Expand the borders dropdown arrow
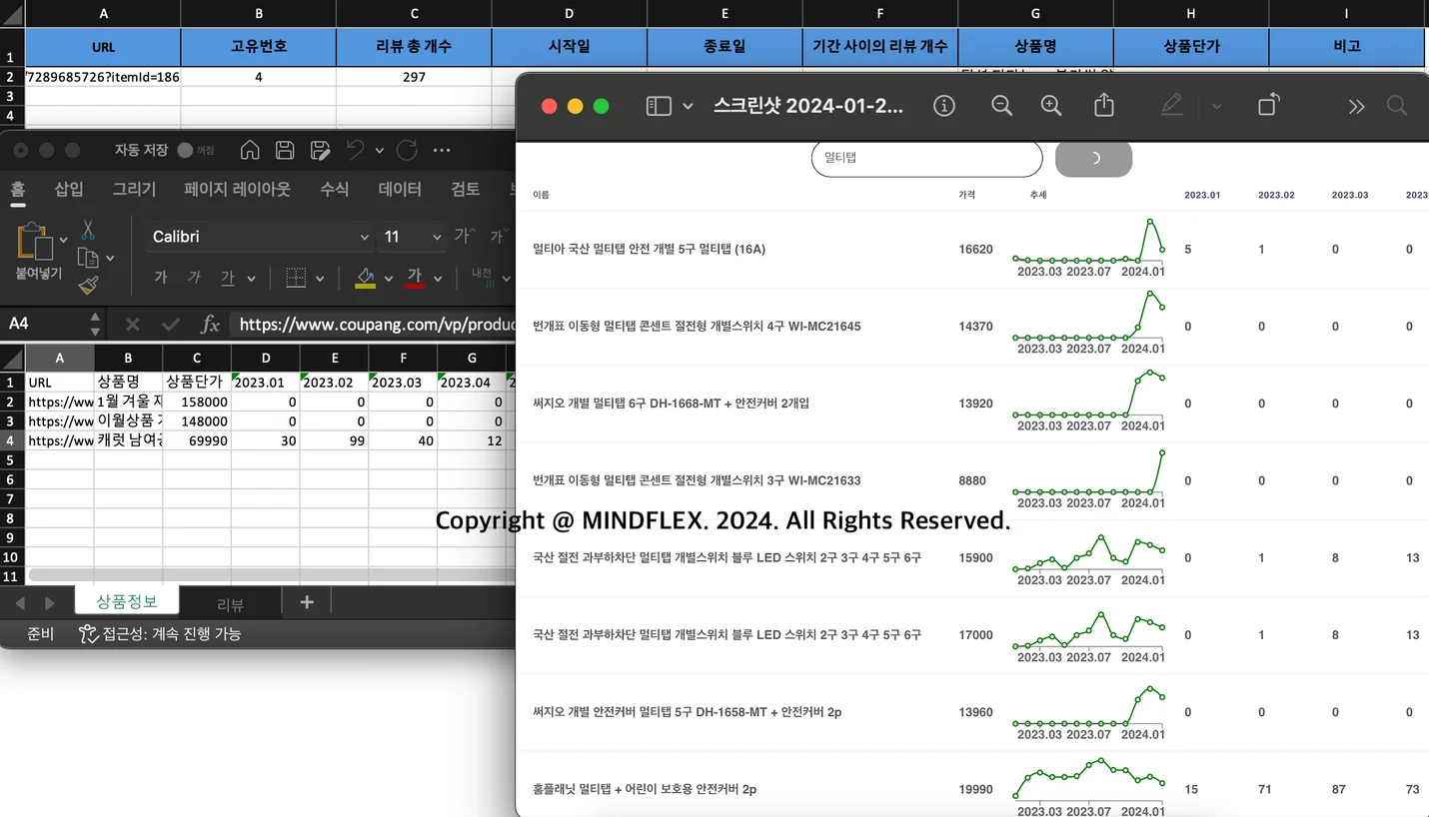Image resolution: width=1429 pixels, height=817 pixels. 320,279
